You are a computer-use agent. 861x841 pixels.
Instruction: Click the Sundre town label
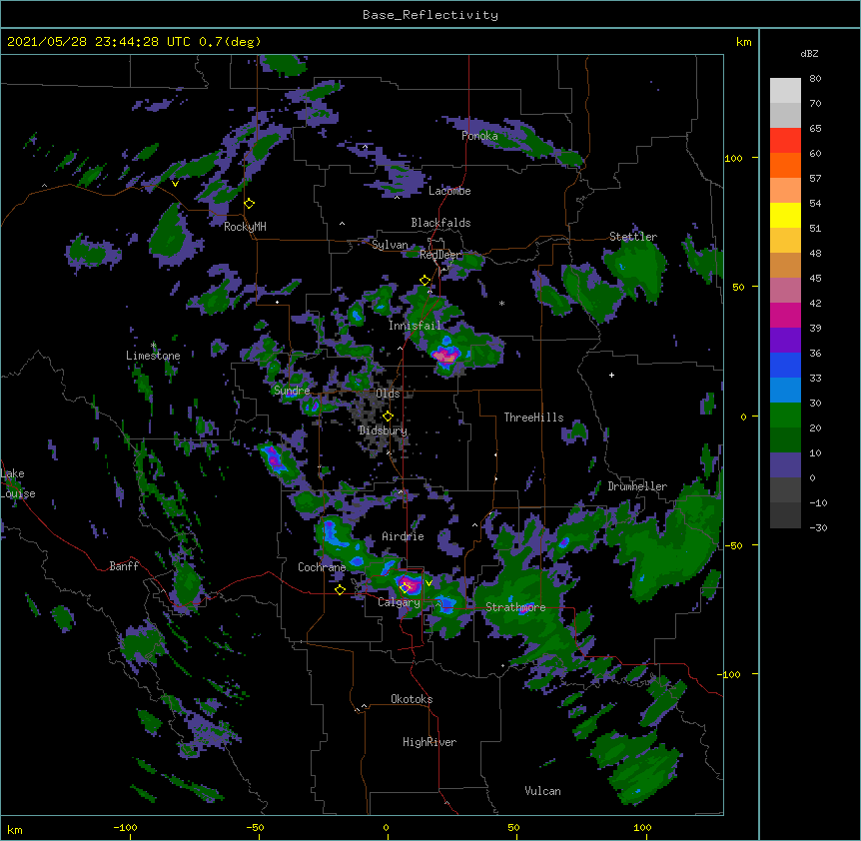(x=292, y=391)
